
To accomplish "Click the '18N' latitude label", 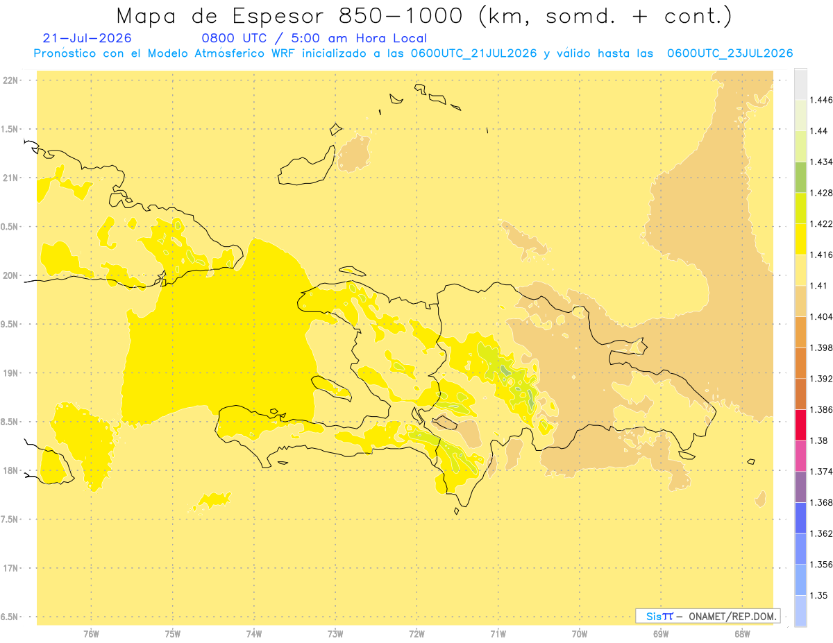I will [x=10, y=470].
